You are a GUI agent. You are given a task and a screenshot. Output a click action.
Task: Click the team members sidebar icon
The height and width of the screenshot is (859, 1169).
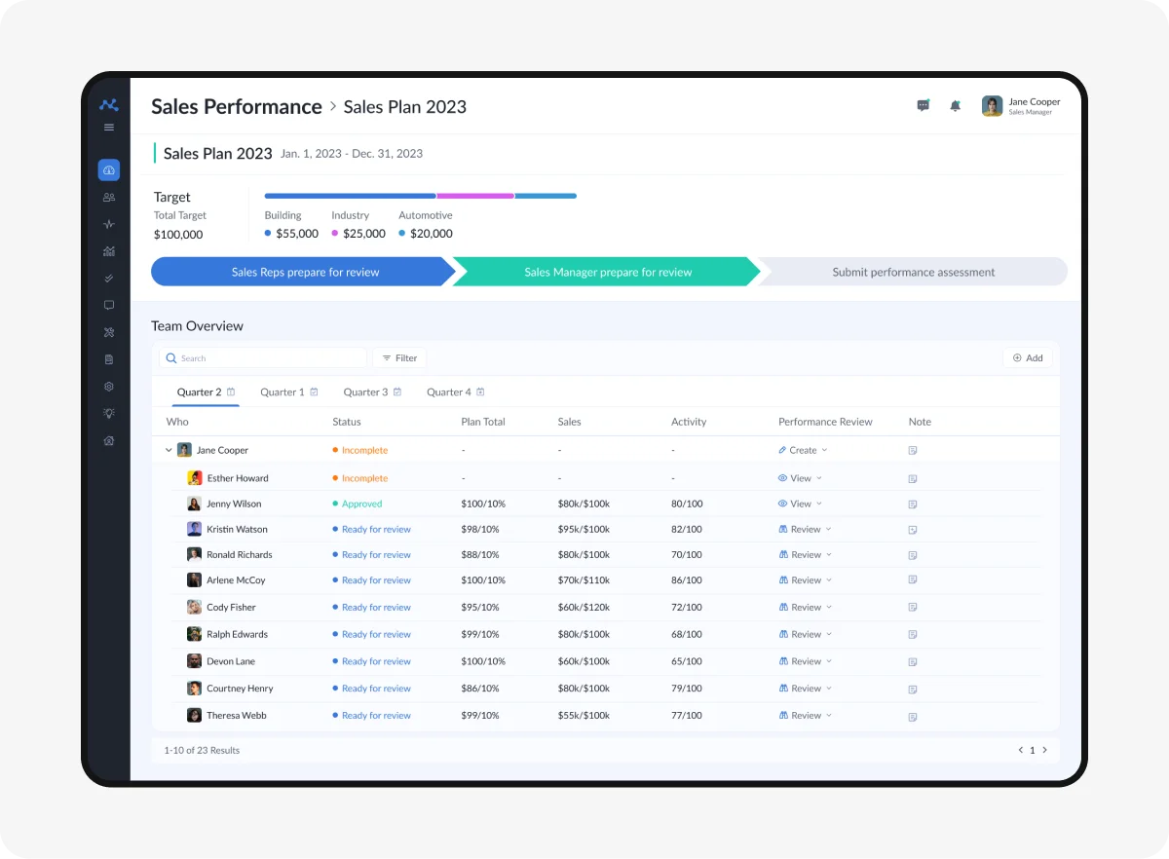[108, 198]
